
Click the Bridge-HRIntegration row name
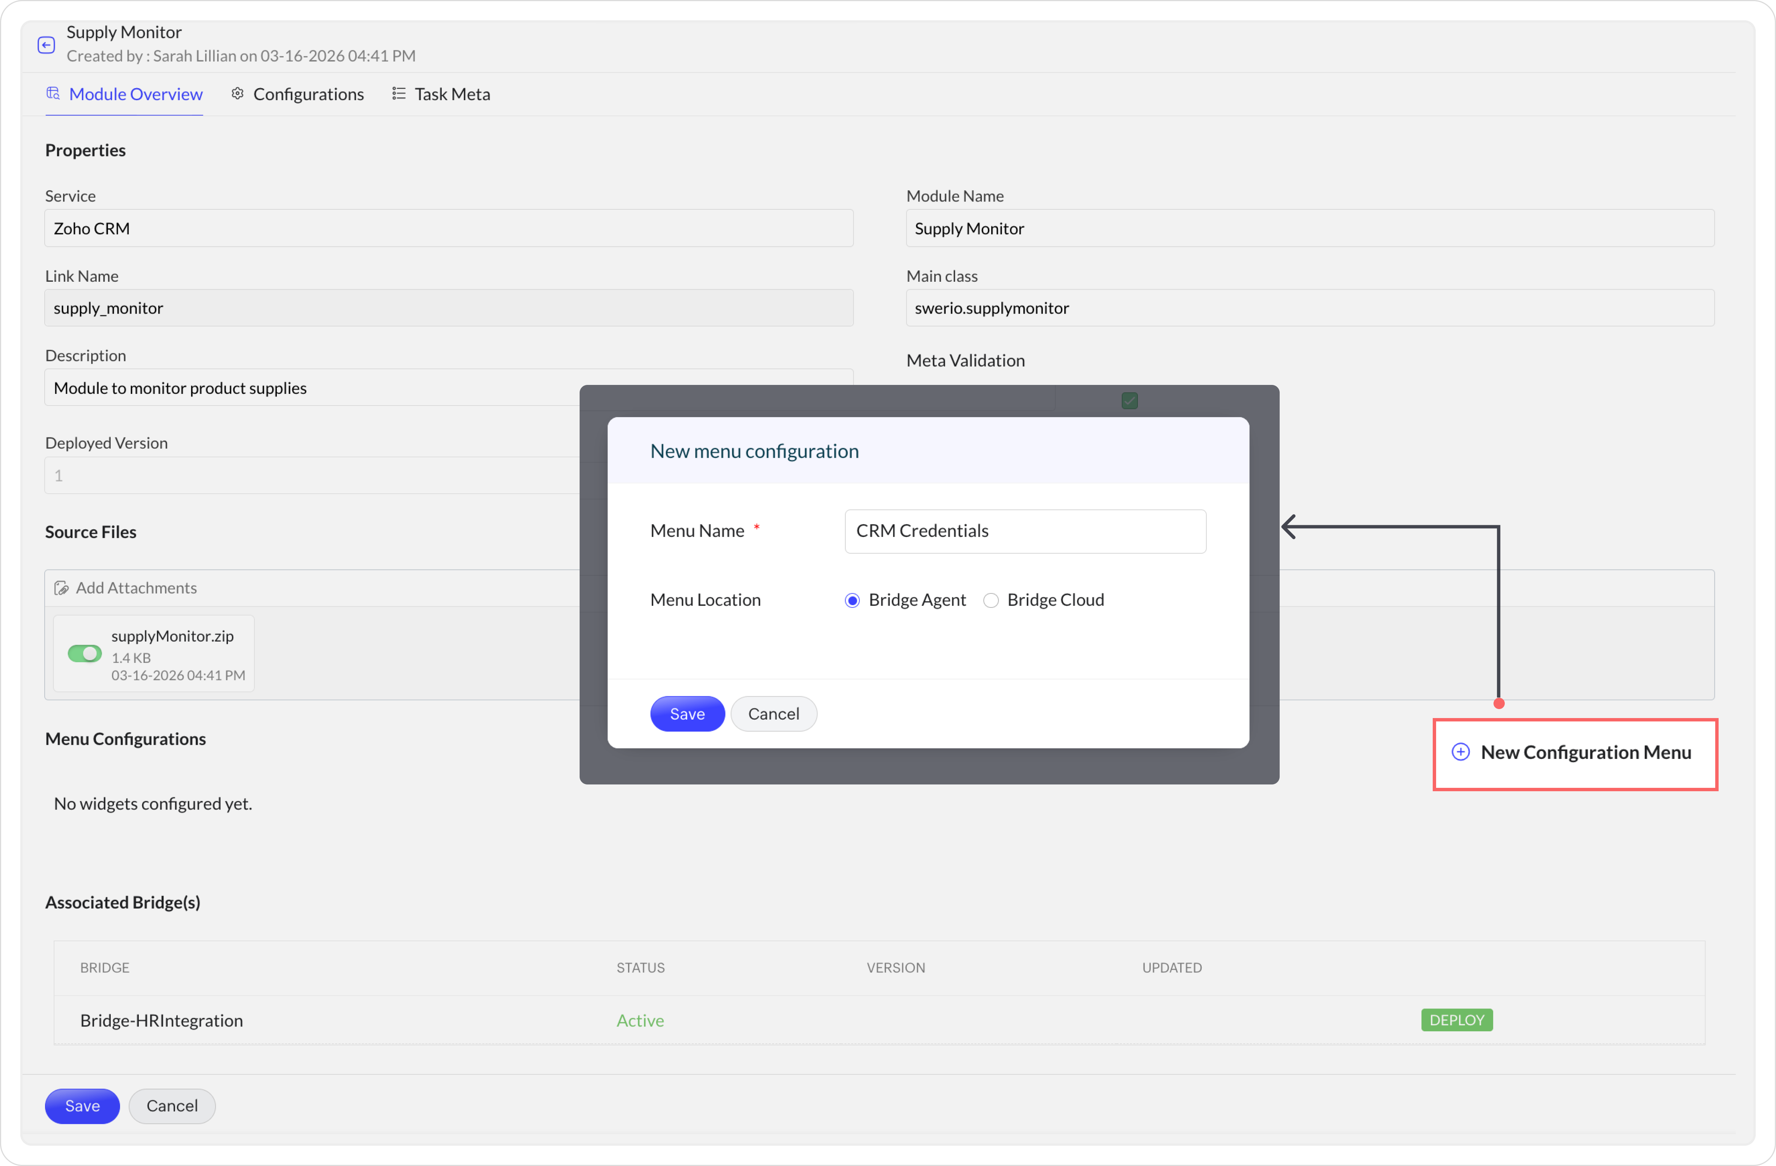coord(161,1020)
